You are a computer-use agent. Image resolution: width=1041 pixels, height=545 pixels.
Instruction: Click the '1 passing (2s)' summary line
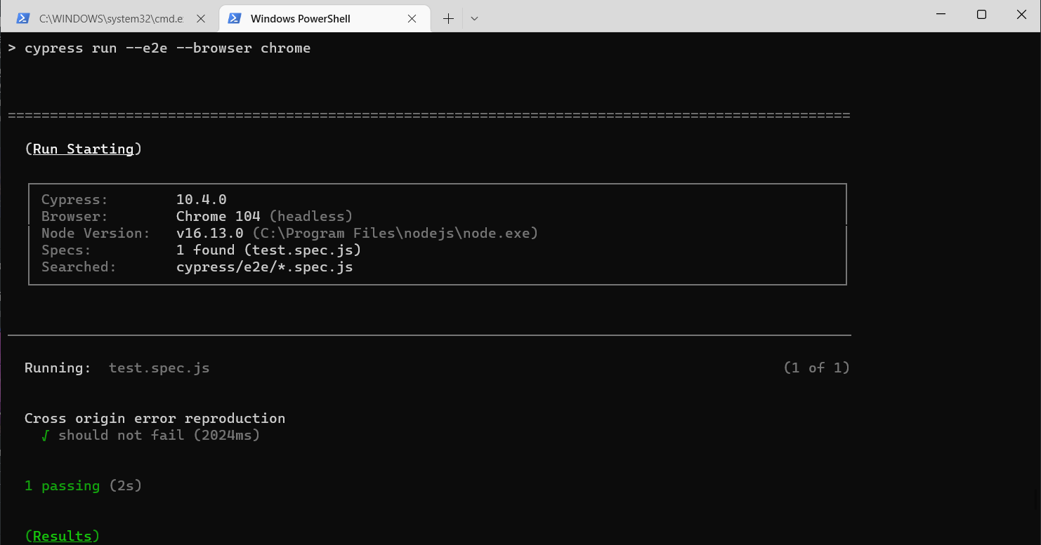[83, 485]
